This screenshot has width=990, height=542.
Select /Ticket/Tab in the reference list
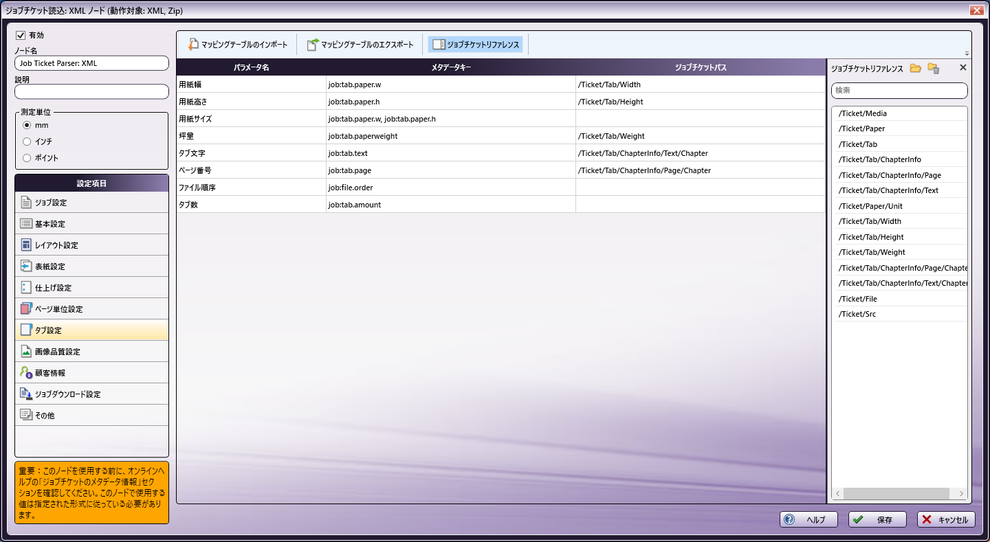coord(901,144)
